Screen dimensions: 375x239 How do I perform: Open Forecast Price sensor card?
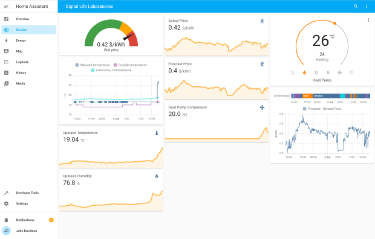(217, 78)
